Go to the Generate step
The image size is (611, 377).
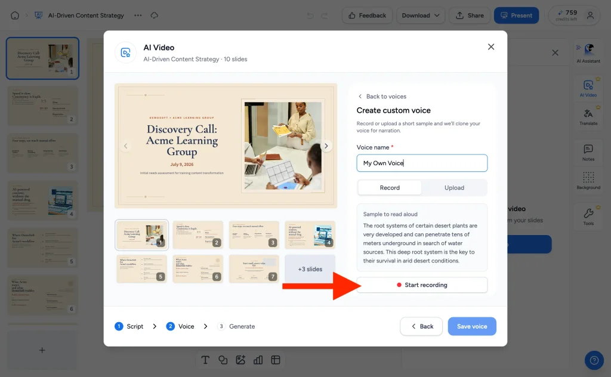(236, 326)
